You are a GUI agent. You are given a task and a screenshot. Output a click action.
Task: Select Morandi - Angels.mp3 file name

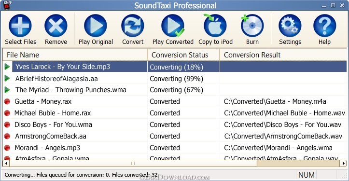pos(47,148)
